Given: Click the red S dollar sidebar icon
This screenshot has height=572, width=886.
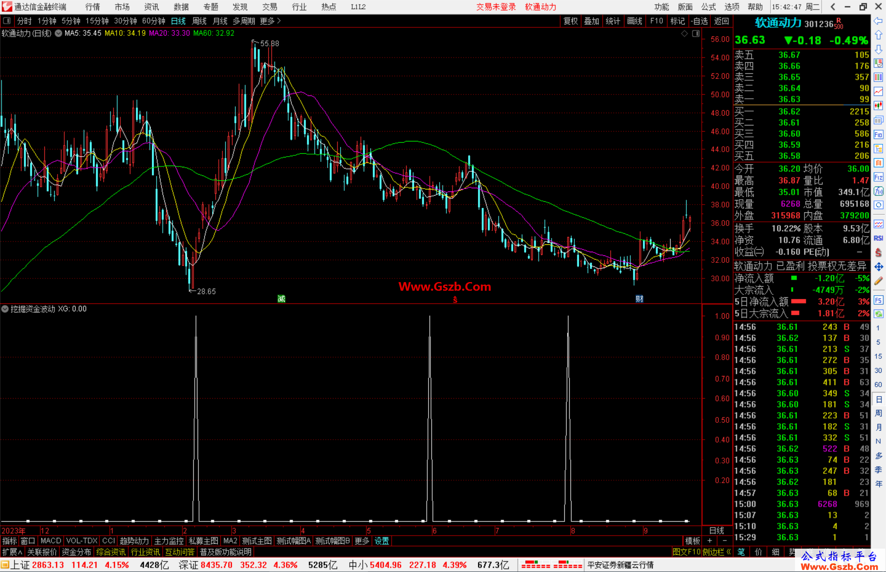Looking at the screenshot, I should (878, 253).
